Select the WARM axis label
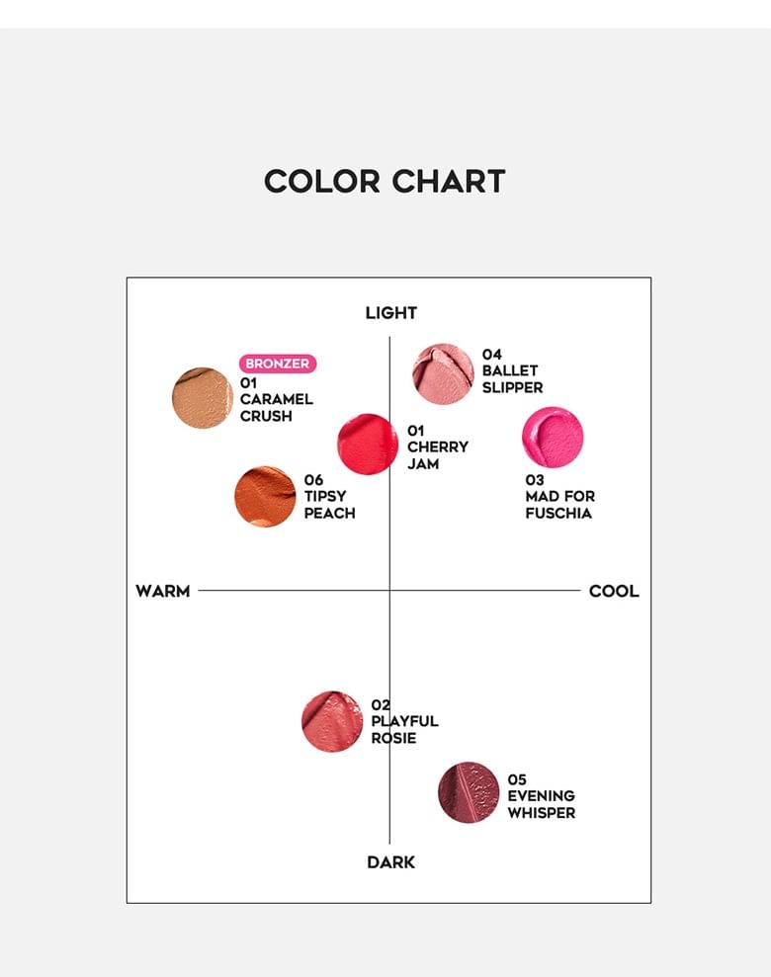 click(163, 591)
